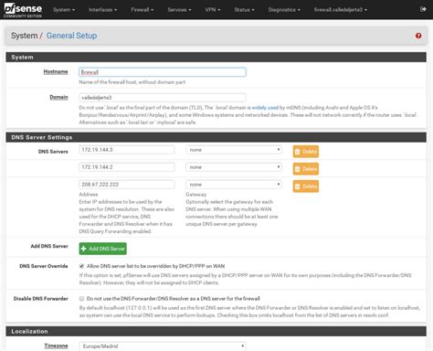Viewport: 433px width, 351px height.
Task: Open the Diagnostics menu
Action: click(x=284, y=10)
